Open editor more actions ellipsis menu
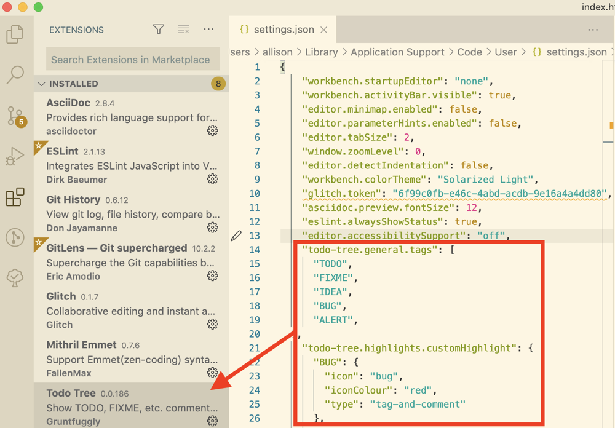This screenshot has width=615, height=428. click(x=593, y=30)
